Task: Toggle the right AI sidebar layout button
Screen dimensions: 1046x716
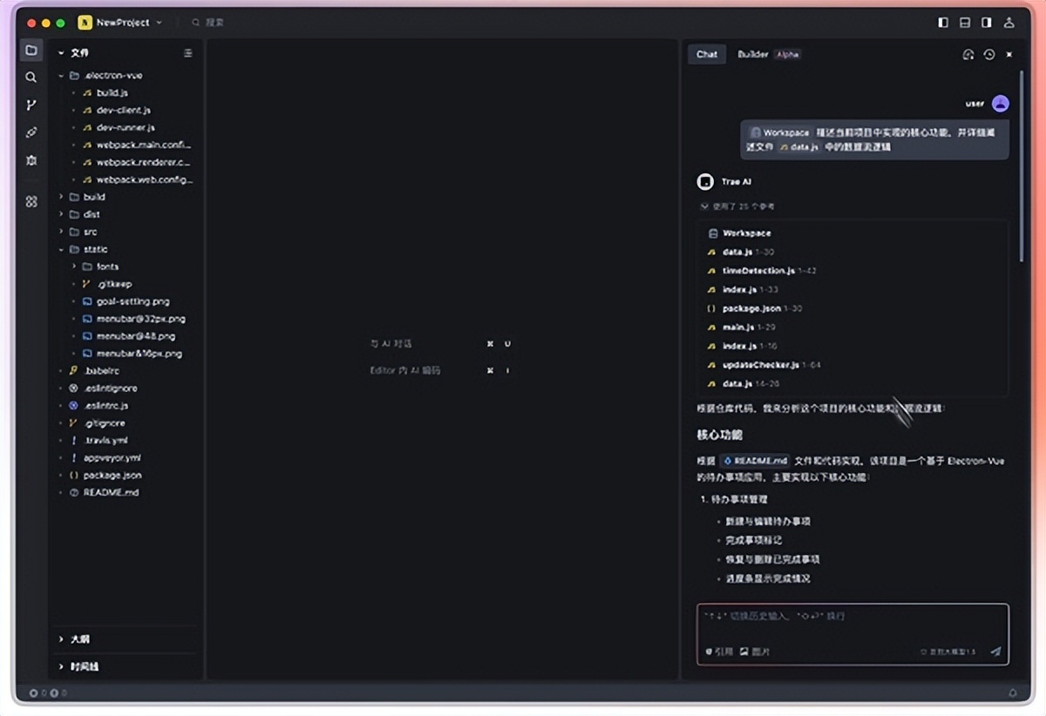Action: 987,23
